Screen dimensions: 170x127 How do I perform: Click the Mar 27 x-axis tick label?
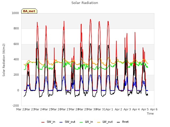point(65,109)
